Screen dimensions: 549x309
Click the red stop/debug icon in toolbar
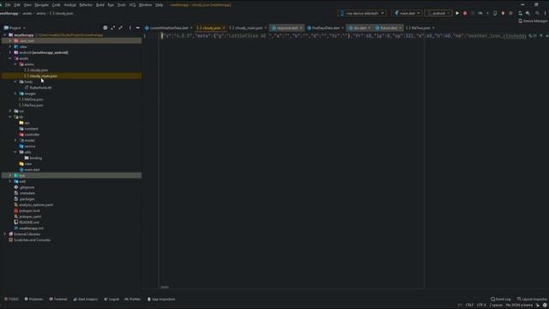coord(465,14)
